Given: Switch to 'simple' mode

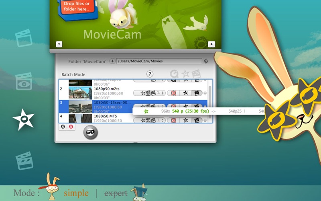Looking at the screenshot, I should (x=76, y=193).
